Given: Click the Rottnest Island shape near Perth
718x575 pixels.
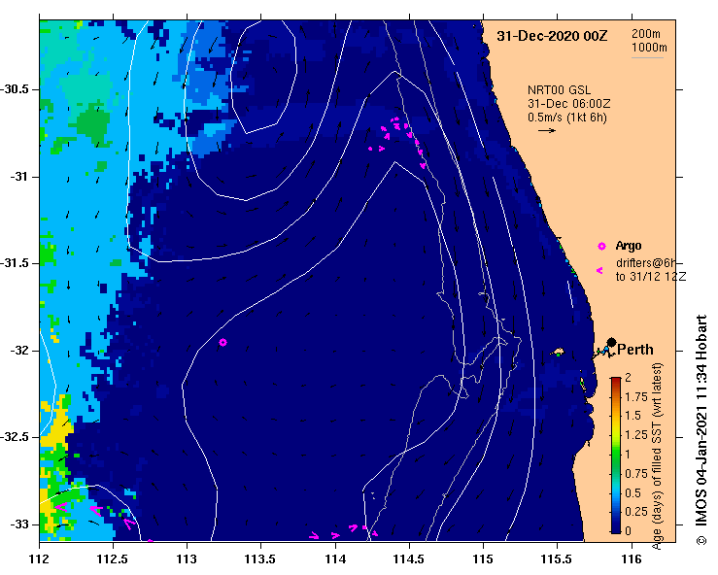Looking at the screenshot, I should pos(558,352).
